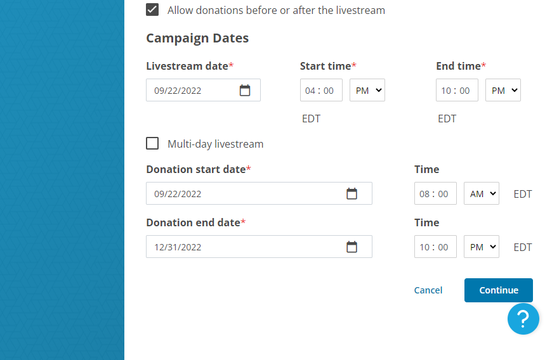Select the Start time 04:00 field
The width and height of the screenshot is (552, 360).
click(x=321, y=91)
